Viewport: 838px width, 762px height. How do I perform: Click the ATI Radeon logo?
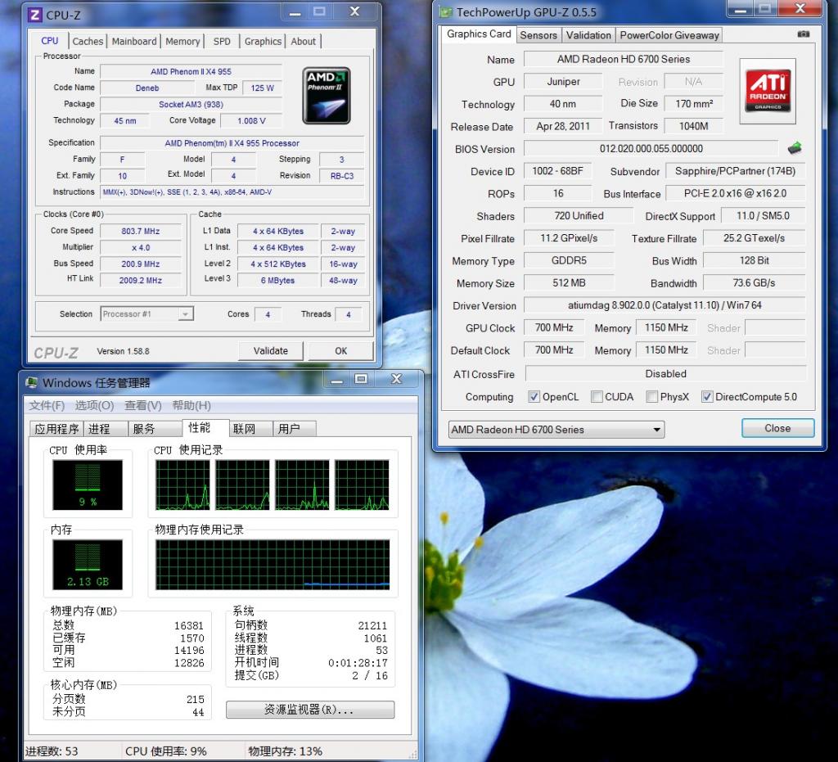(x=768, y=91)
